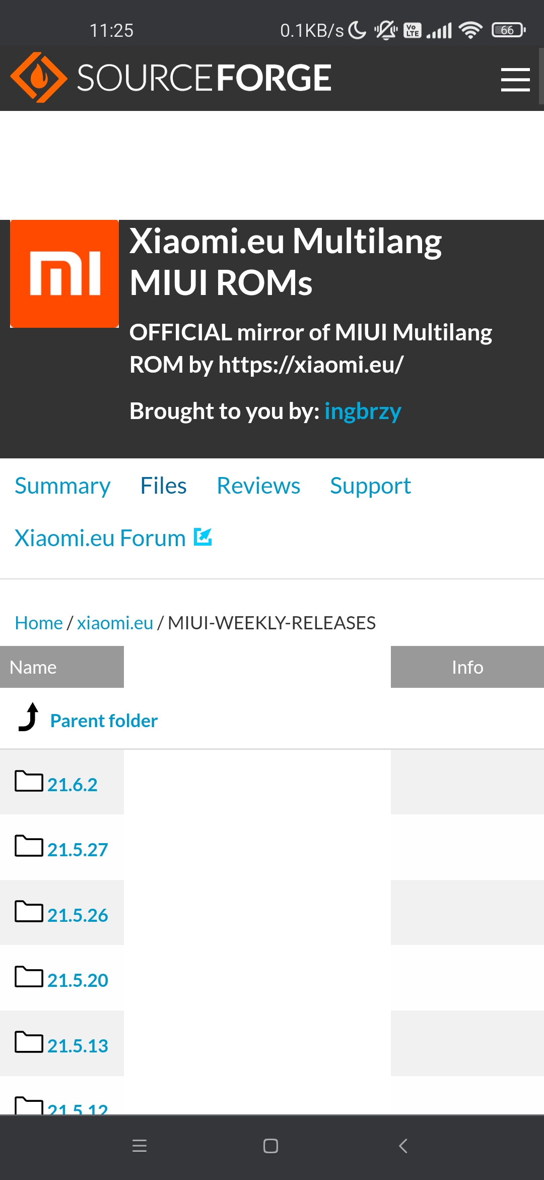
Task: Go to Home in the breadcrumb
Action: click(39, 623)
